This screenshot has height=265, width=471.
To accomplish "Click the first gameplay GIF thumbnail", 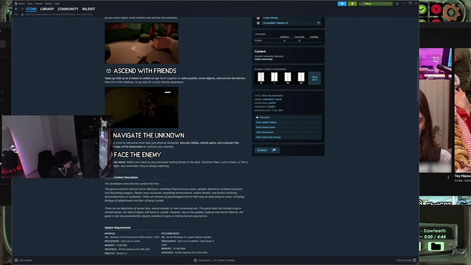I will 141,43.
